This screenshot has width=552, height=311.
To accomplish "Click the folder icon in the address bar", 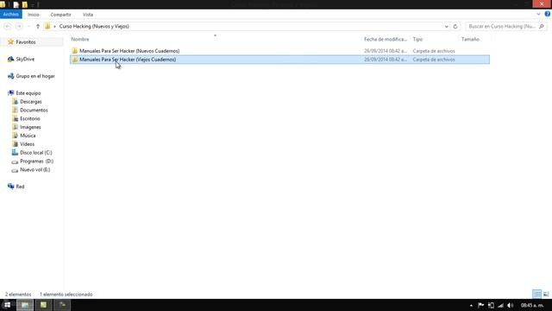I will tap(47, 27).
